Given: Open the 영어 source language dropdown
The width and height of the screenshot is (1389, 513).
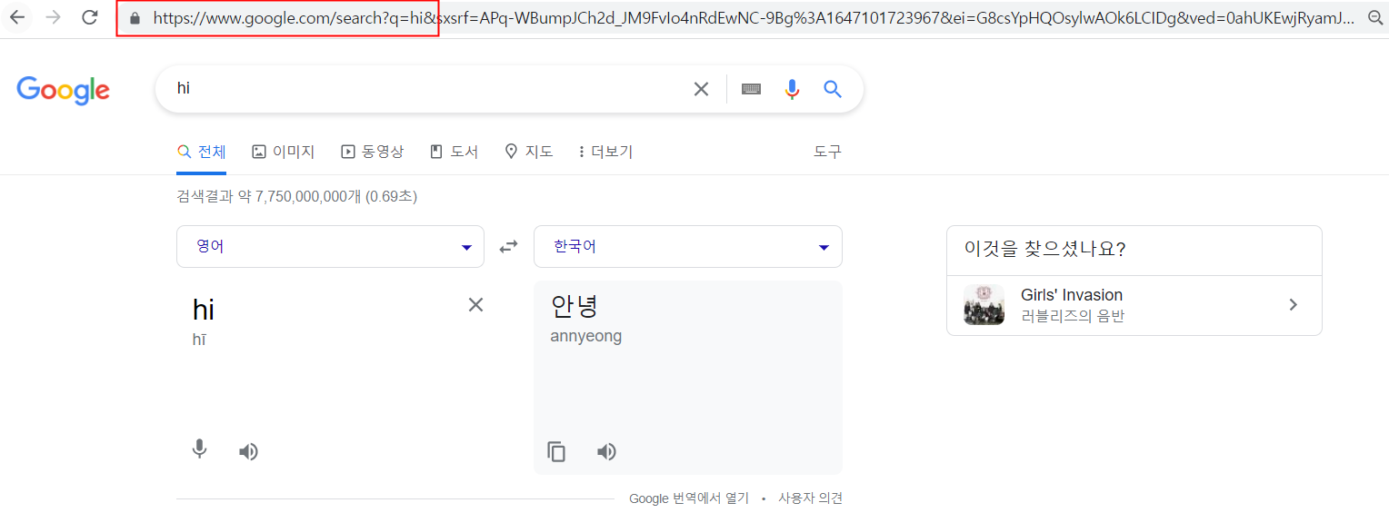Looking at the screenshot, I should pyautogui.click(x=330, y=247).
